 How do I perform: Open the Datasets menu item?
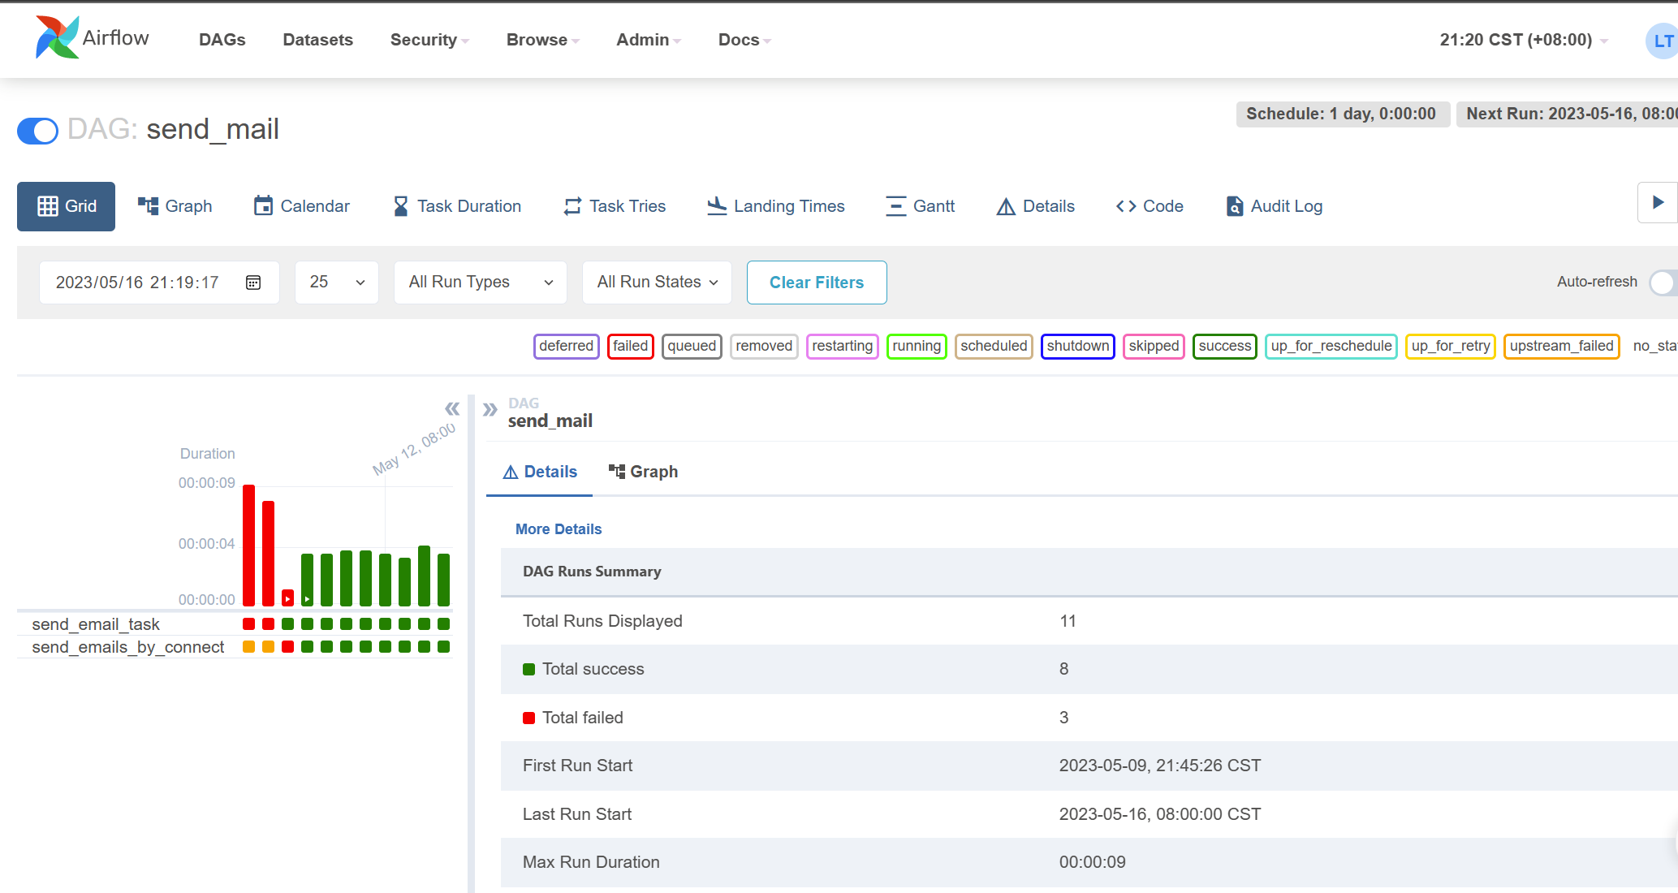pos(318,40)
